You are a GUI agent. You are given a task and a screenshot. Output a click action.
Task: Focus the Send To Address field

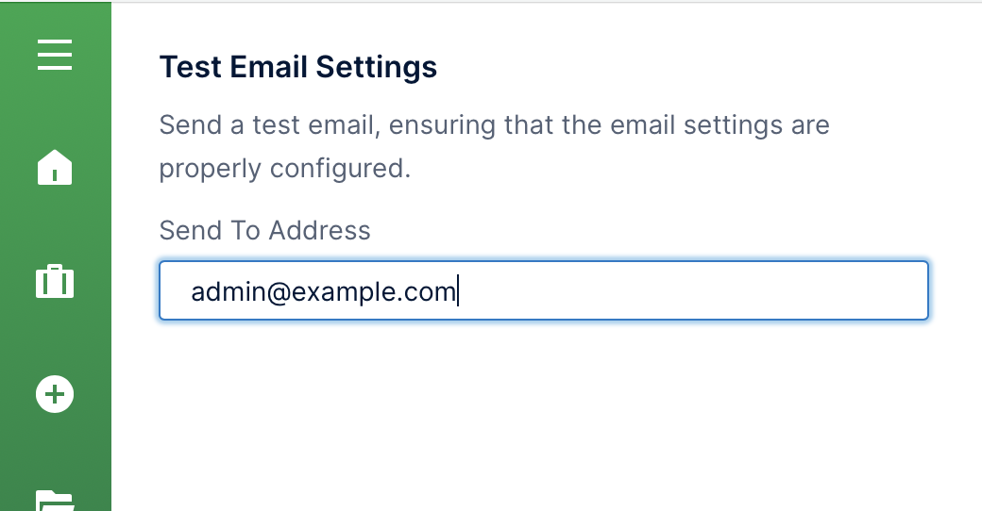543,291
